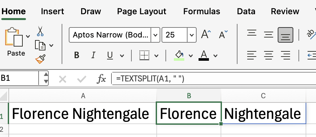Select cell C1 containing Nightengale
This screenshot has width=316, height=137.
click(263, 113)
